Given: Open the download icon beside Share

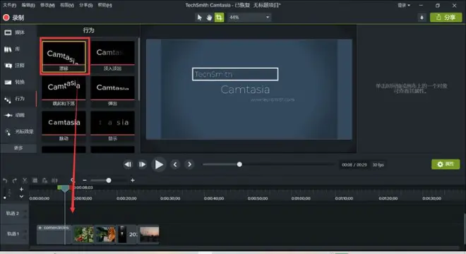Looking at the screenshot, I should pos(422,18).
